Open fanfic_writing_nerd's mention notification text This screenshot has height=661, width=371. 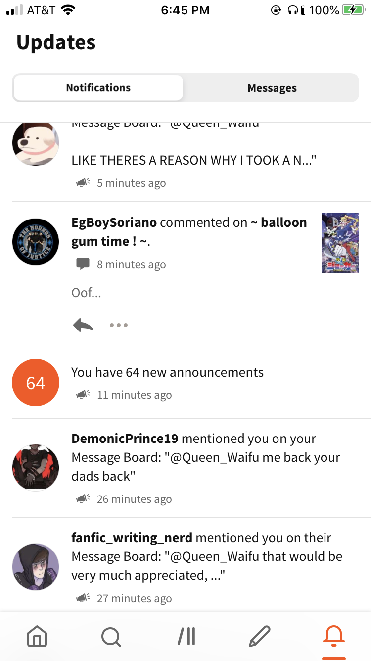click(207, 556)
